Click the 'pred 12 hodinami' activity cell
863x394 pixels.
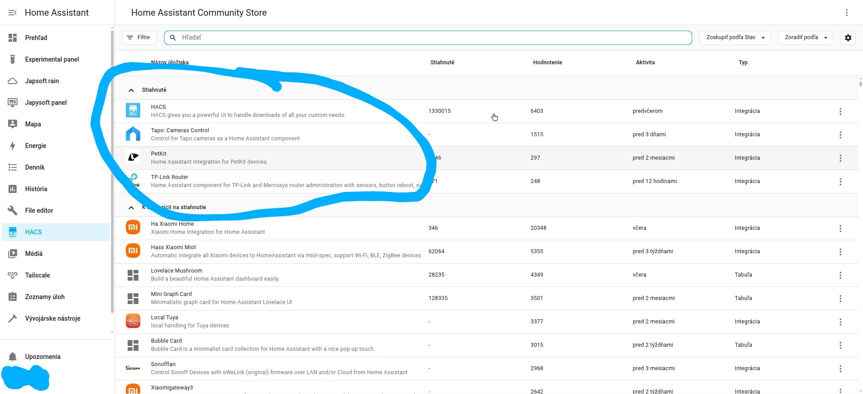pos(654,181)
